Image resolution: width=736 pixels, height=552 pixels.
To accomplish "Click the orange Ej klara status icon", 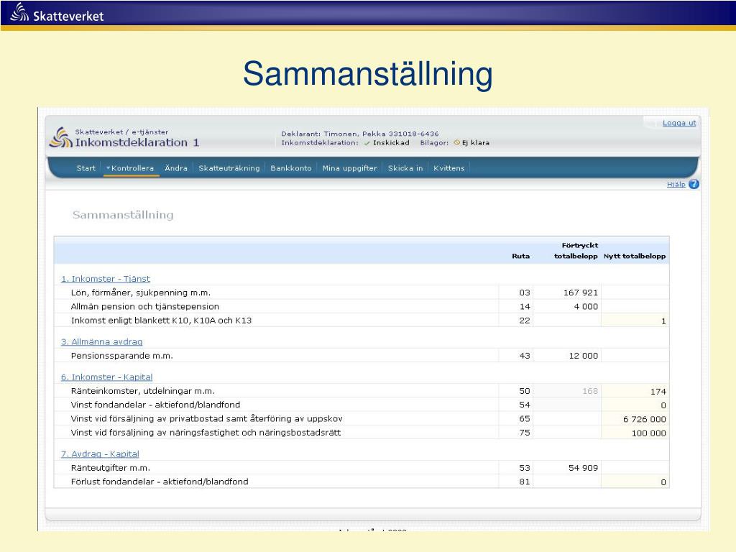I will click(456, 143).
